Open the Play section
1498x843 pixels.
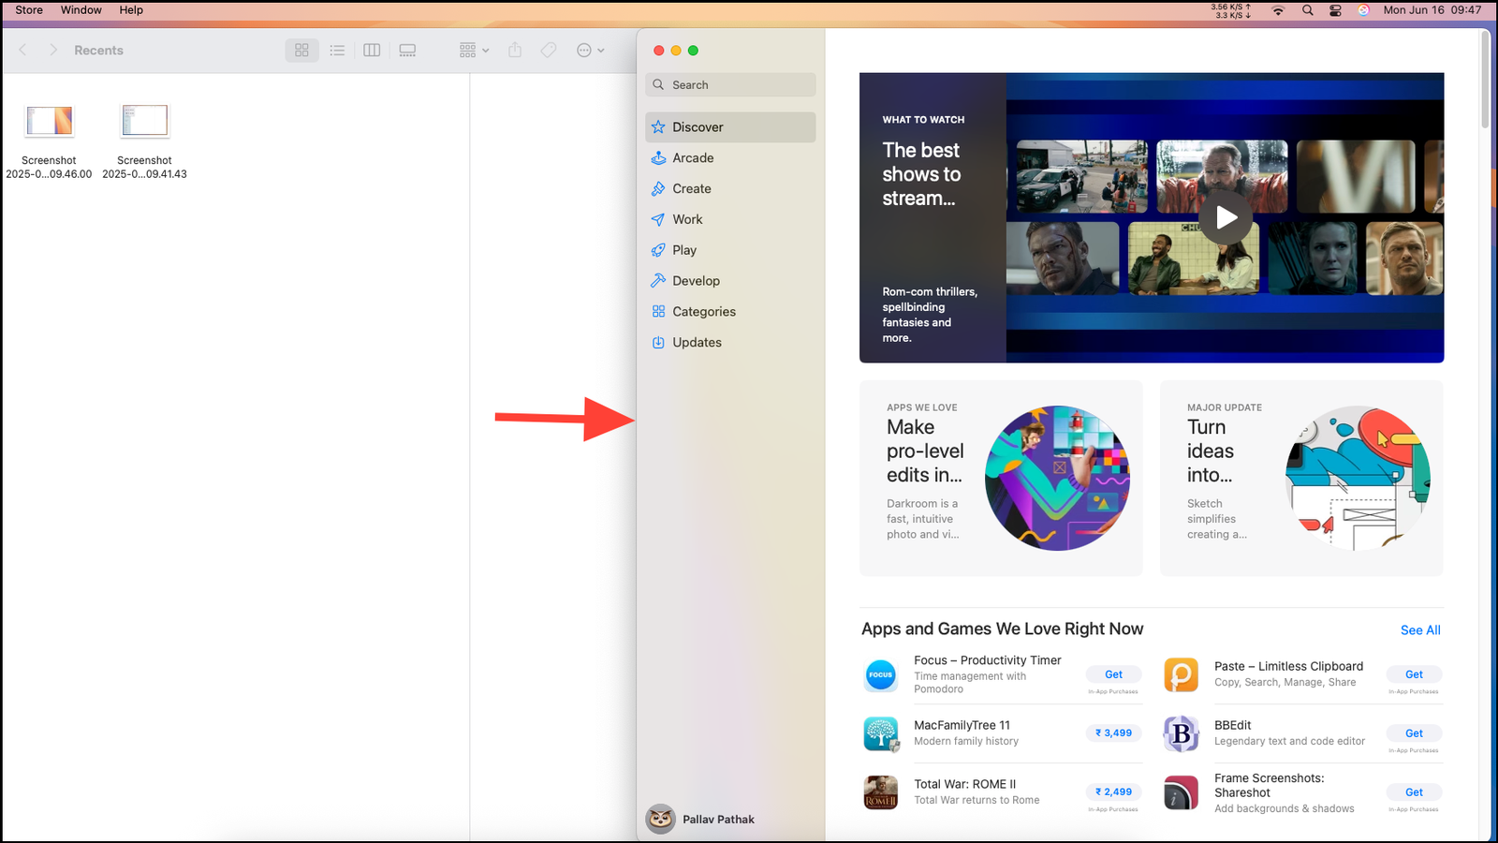(684, 250)
